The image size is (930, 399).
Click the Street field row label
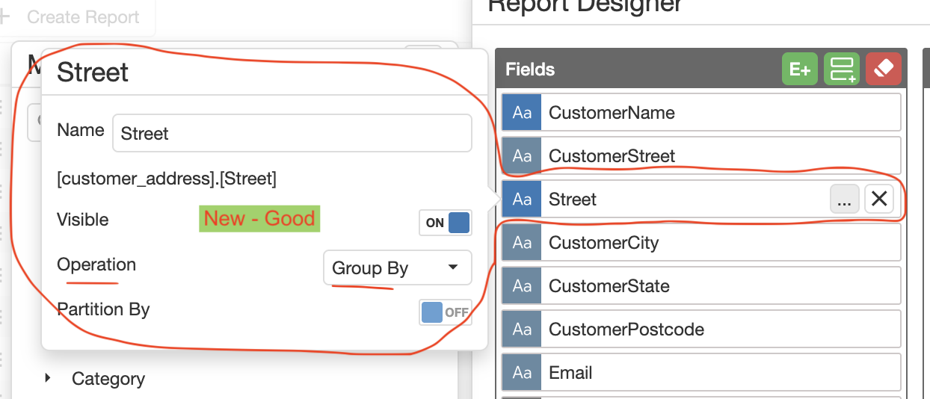573,199
